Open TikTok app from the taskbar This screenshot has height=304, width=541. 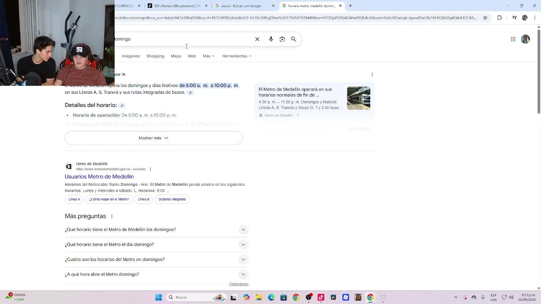tap(321, 298)
